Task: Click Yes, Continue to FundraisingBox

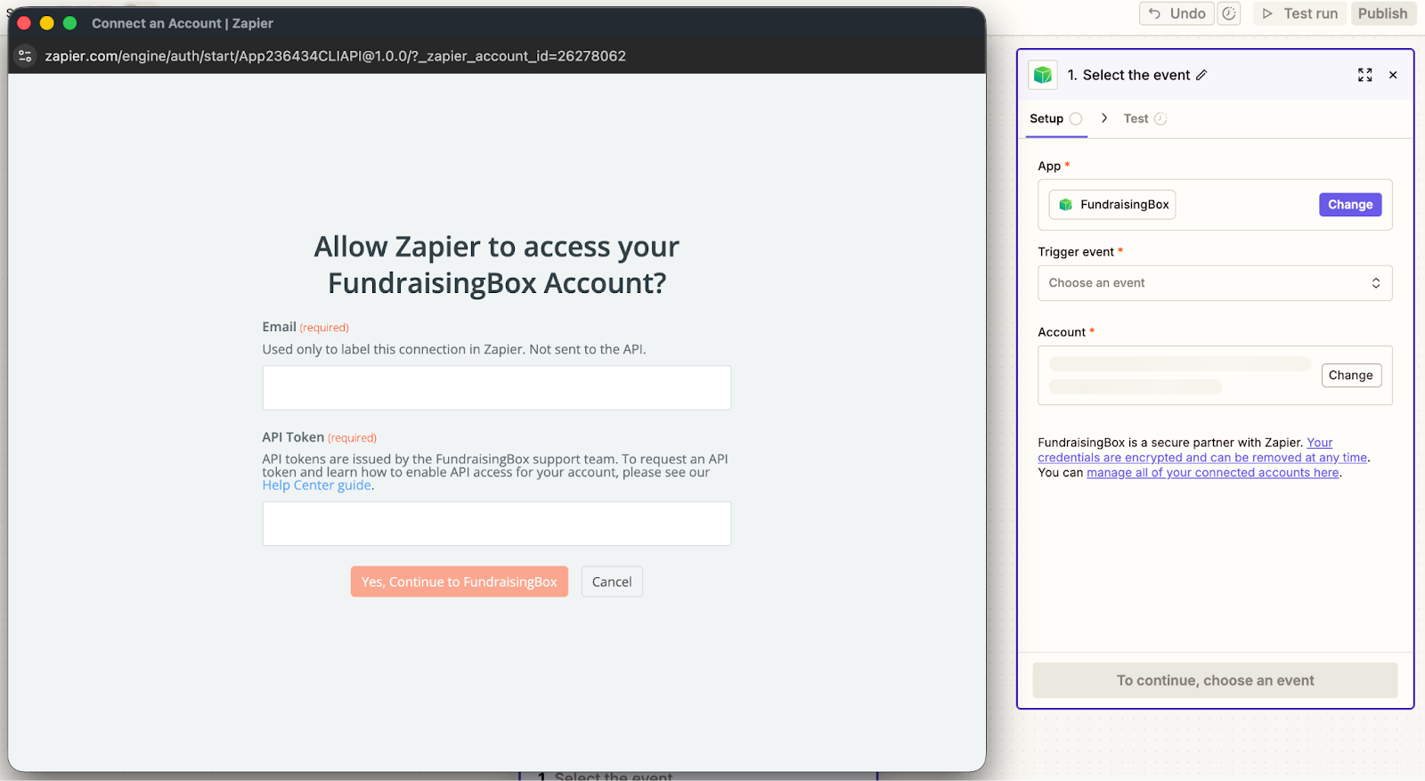Action: tap(460, 582)
